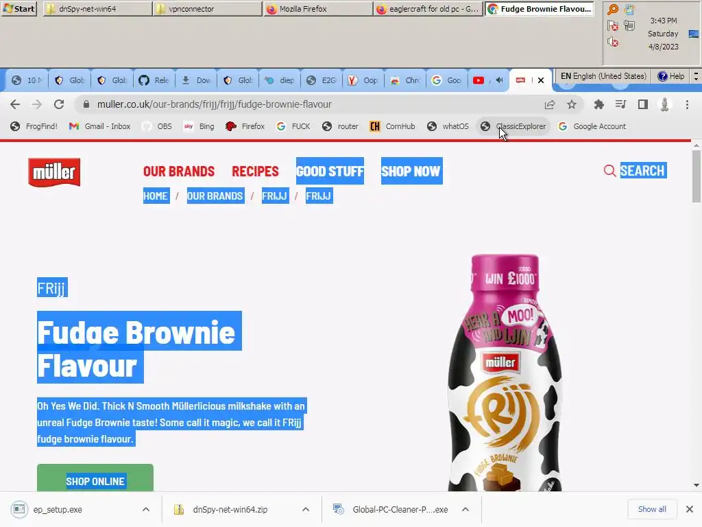
Task: Click the SEARCH text link
Action: click(x=643, y=171)
